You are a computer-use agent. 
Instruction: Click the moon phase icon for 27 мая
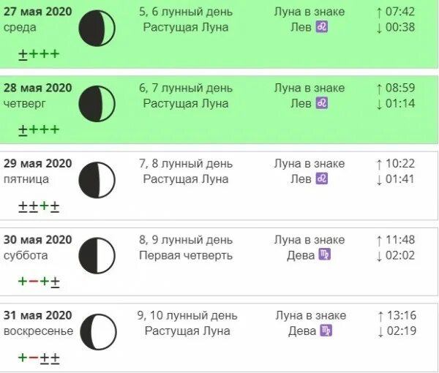tap(97, 28)
